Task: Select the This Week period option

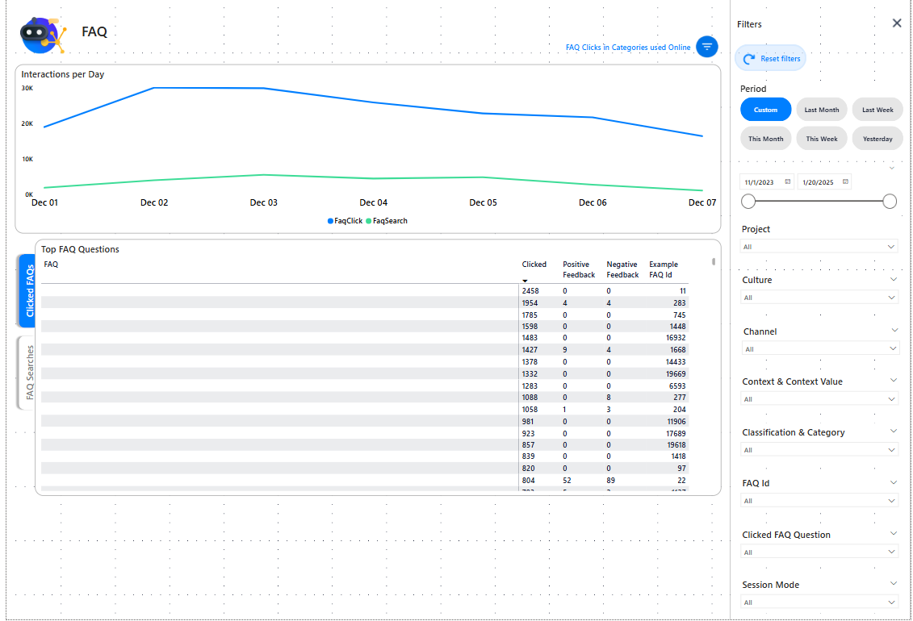Action: pyautogui.click(x=821, y=139)
